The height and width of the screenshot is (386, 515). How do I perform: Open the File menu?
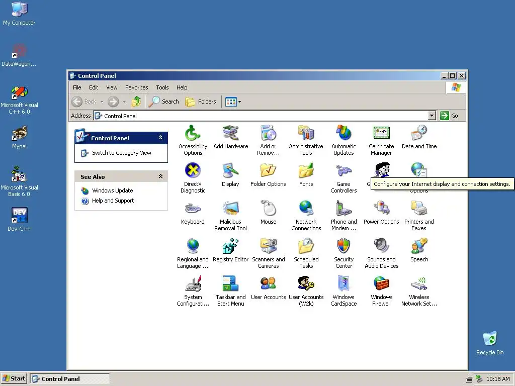coord(77,87)
